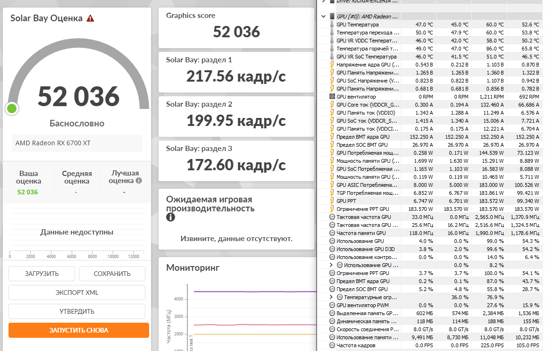Click clock icon of Тактовая частота GPU 33.0 МГц row

[332, 217]
